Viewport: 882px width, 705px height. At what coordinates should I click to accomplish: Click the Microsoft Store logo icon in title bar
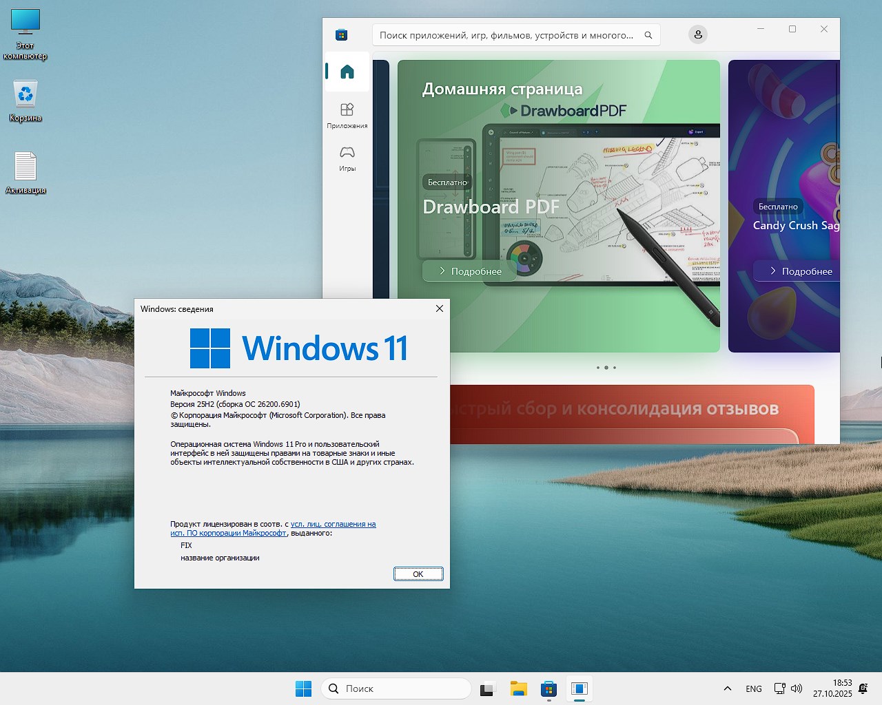tap(341, 35)
